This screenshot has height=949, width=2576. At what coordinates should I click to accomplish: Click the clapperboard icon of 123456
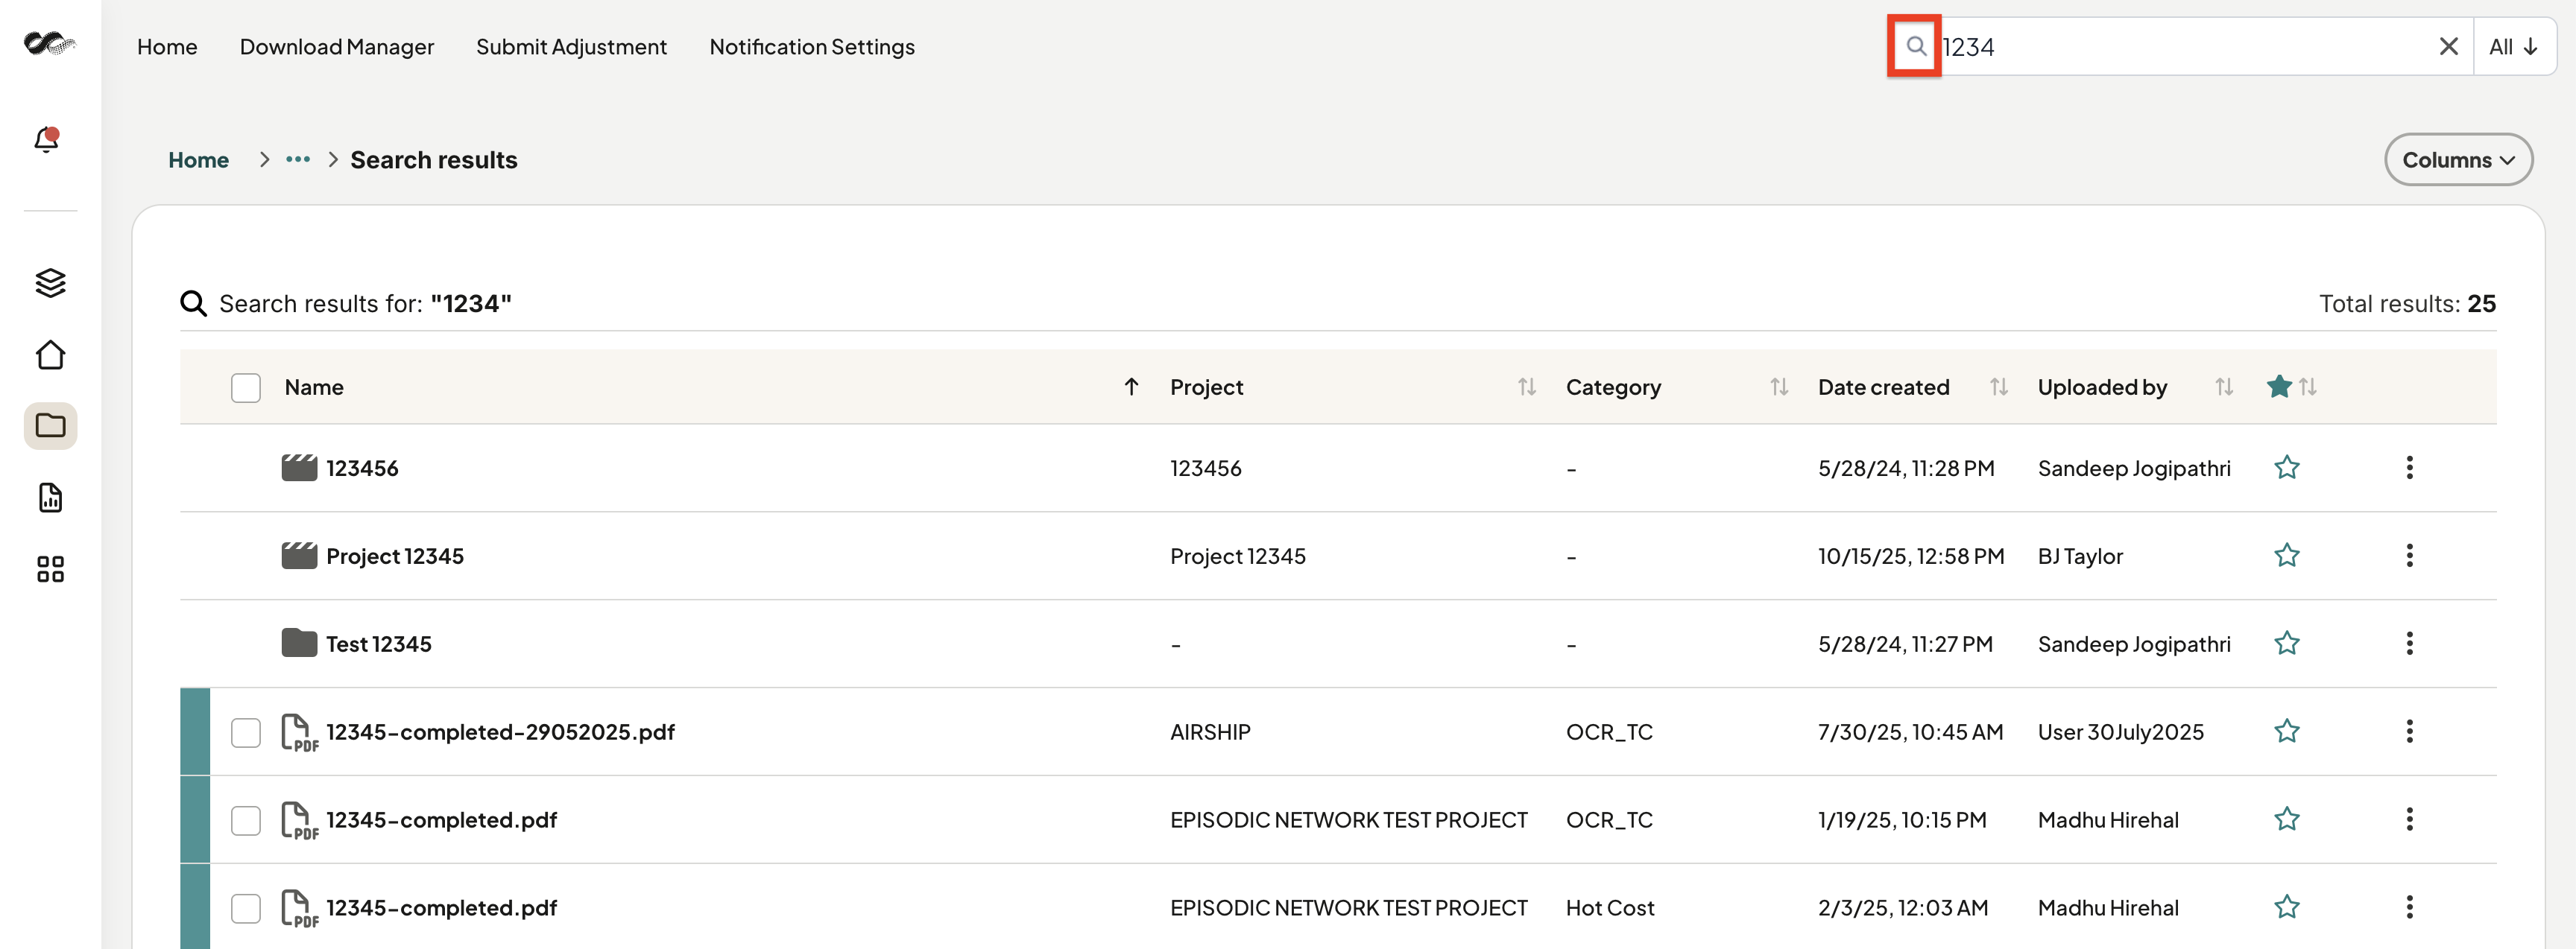(299, 468)
